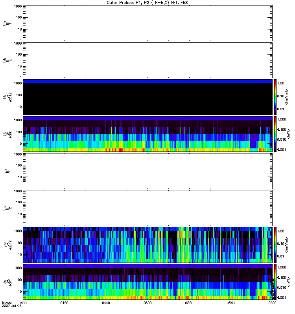Click the '100' y-tick of thb fff 1 panel

coord(19,17)
